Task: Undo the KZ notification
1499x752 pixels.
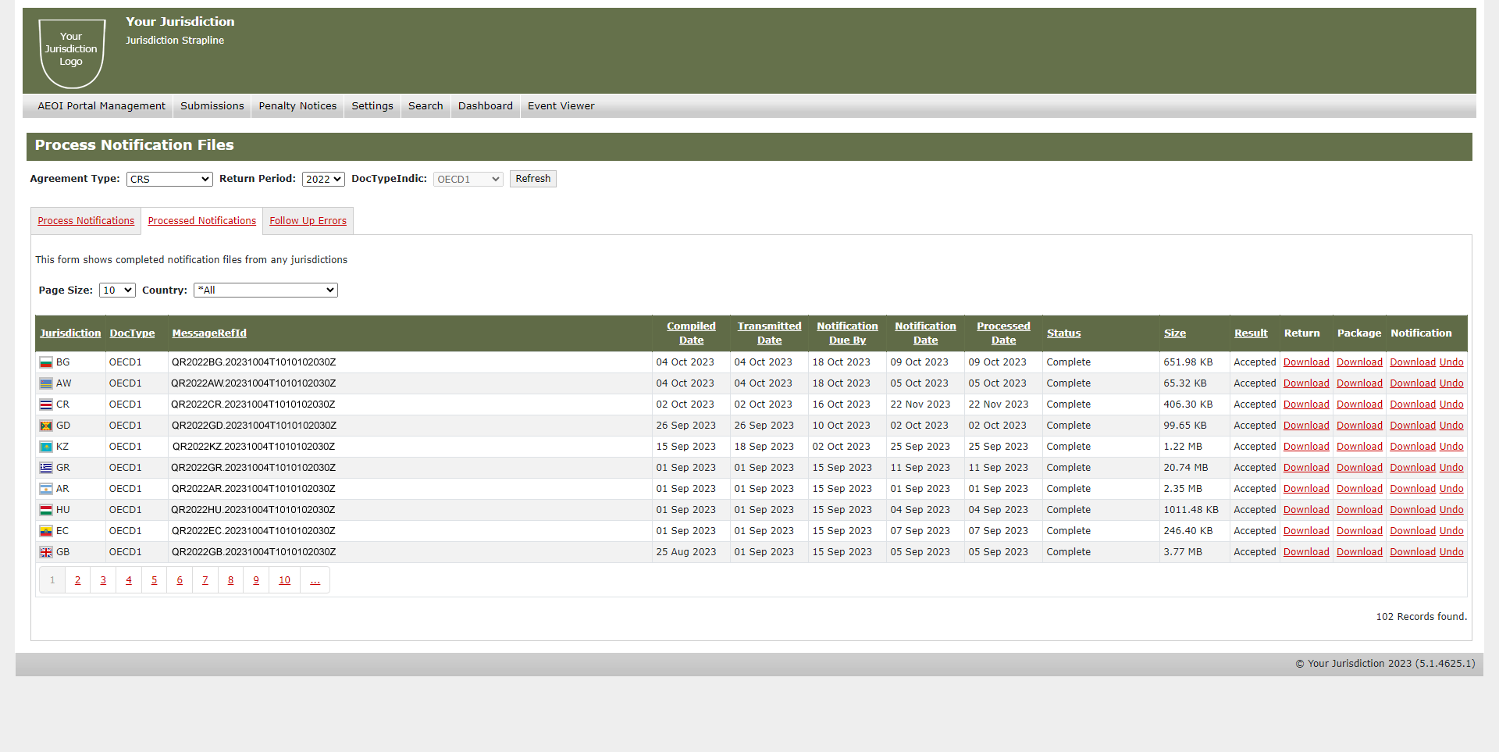Action: [x=1451, y=447]
